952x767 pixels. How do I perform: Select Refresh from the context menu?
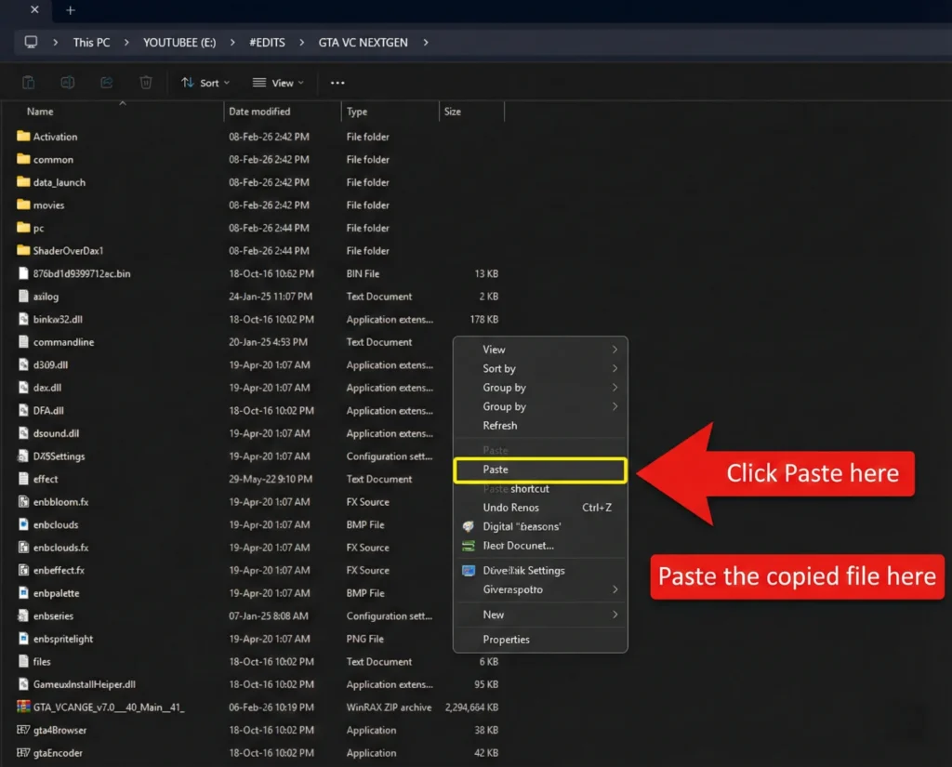pos(500,426)
